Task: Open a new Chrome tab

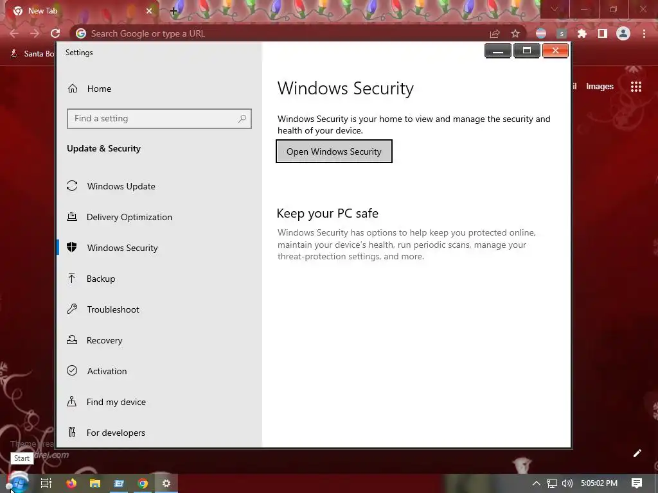Action: [x=173, y=11]
